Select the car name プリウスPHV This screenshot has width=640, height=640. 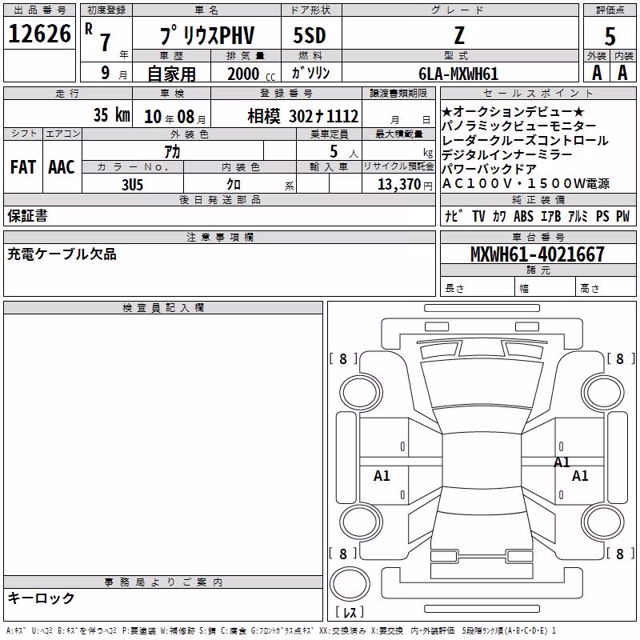[x=207, y=35]
